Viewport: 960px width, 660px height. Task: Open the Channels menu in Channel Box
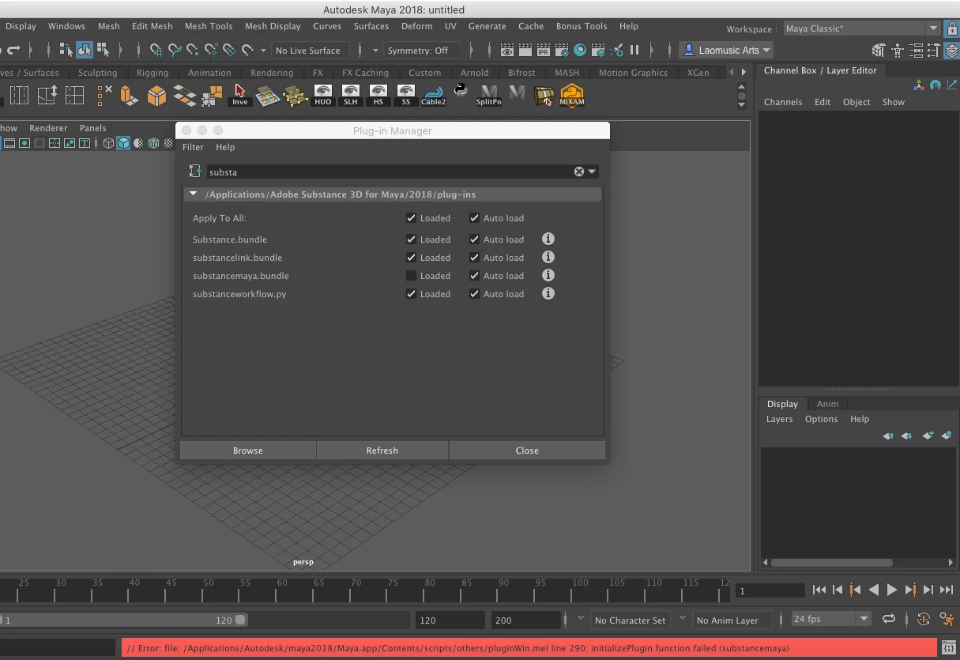point(783,102)
